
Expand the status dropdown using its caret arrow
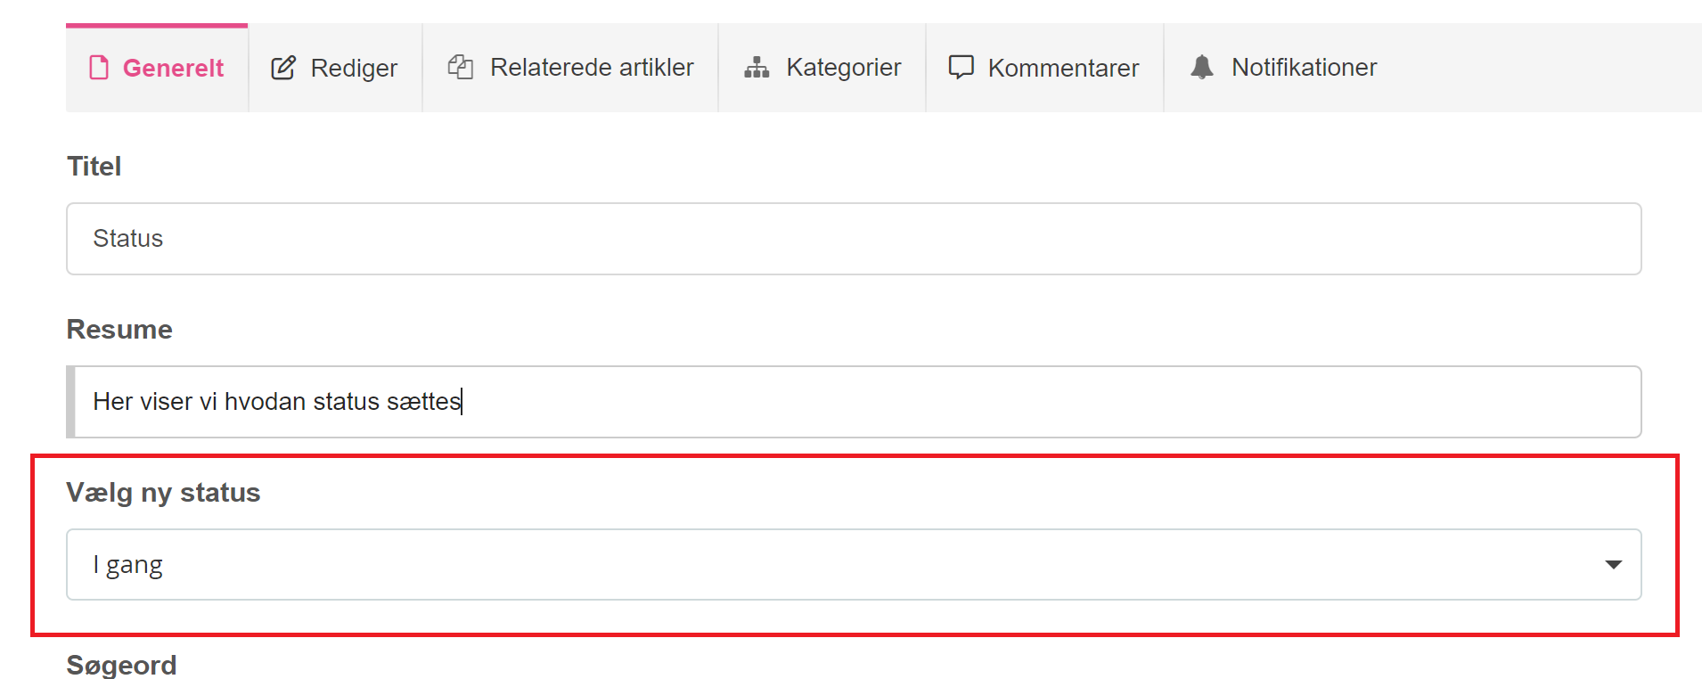(x=1613, y=565)
